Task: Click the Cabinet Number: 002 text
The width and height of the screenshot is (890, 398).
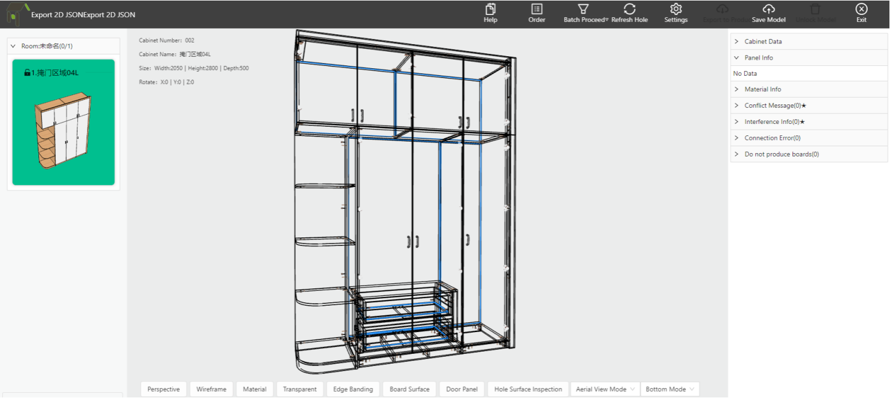Action: click(167, 41)
